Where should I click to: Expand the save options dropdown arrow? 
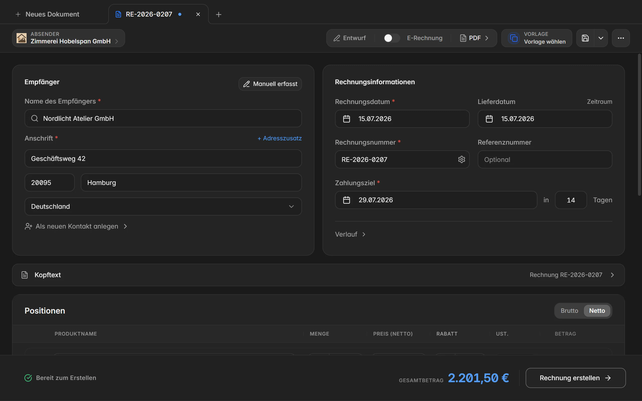[x=601, y=38]
